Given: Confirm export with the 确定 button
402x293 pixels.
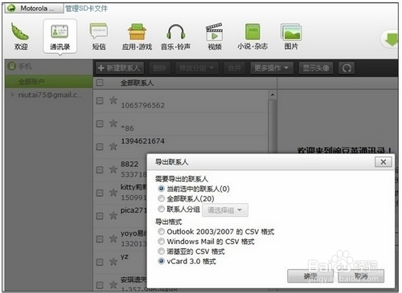Looking at the screenshot, I should [310, 276].
